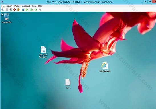Open the Clipboard menu
156x109 pixels.
[x=26, y=6]
